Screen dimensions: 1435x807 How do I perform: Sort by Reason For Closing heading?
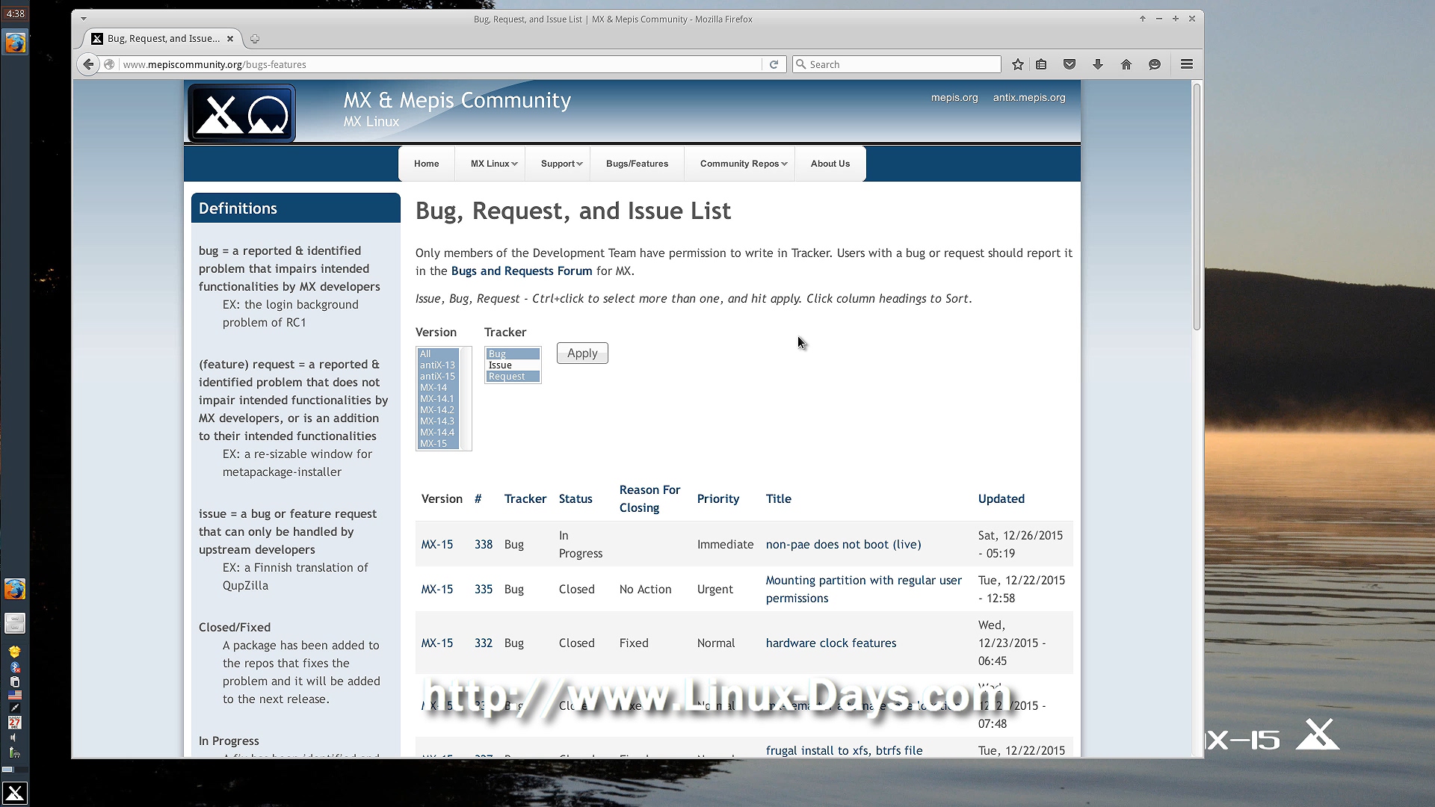pyautogui.click(x=649, y=499)
